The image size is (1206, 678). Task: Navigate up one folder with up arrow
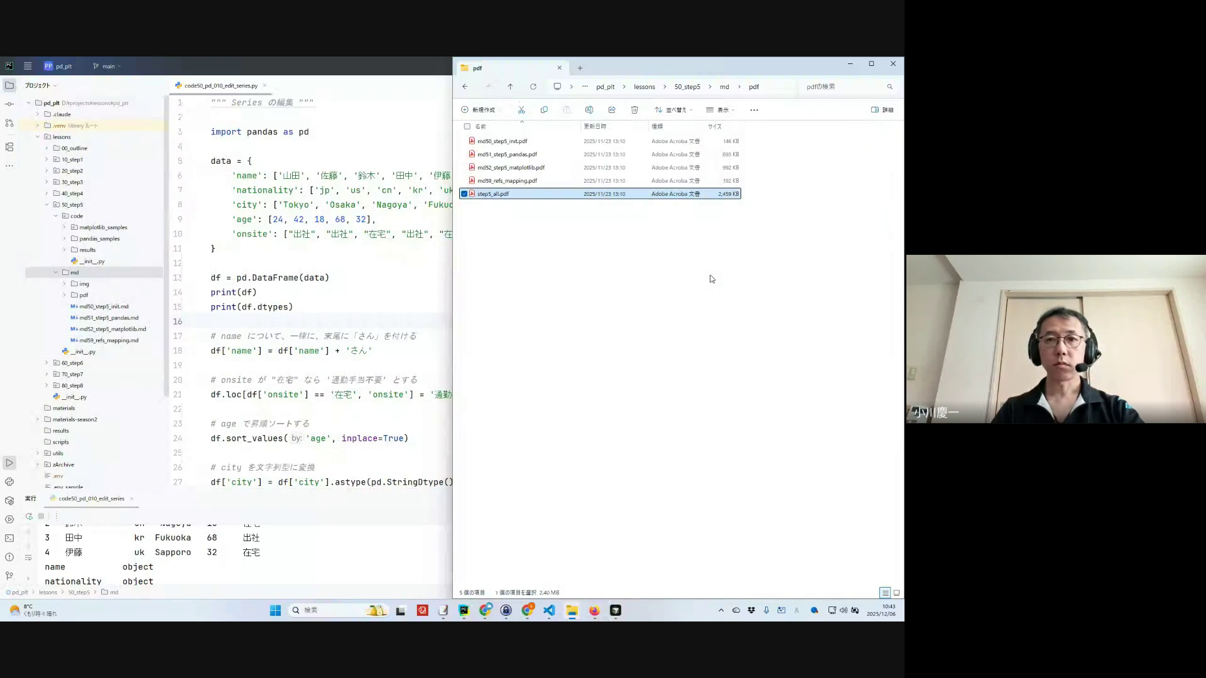[x=510, y=87]
